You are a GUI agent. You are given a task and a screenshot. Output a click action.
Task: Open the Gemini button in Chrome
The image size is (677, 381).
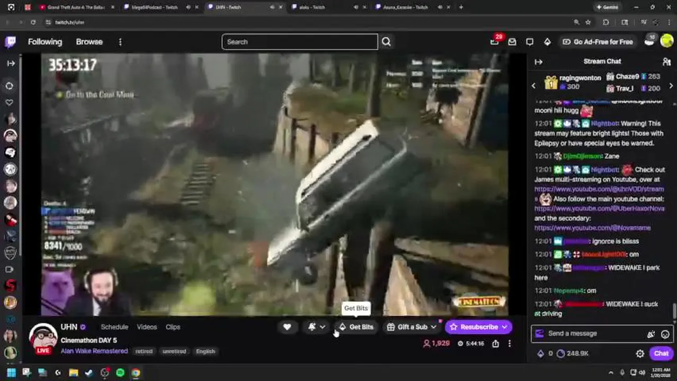pos(607,7)
